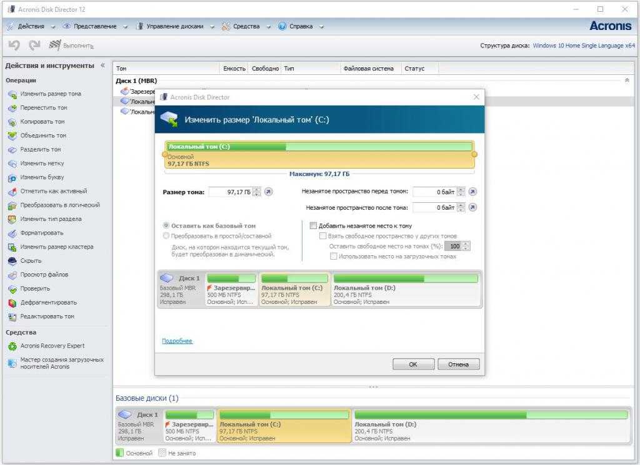The height and width of the screenshot is (465, 640).
Task: Open the volume size unit dropdown
Action: tap(256, 192)
